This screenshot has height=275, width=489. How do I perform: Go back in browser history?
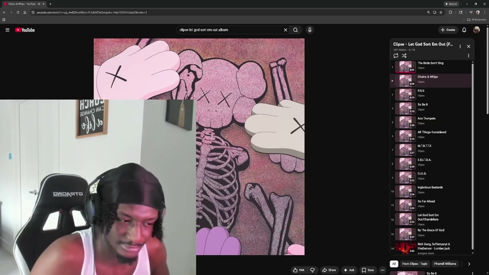coord(4,12)
